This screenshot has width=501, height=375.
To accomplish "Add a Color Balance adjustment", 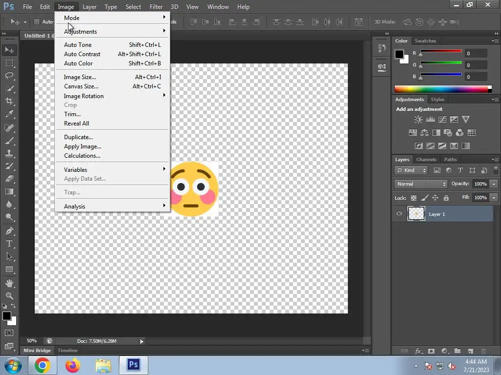I will [x=424, y=133].
